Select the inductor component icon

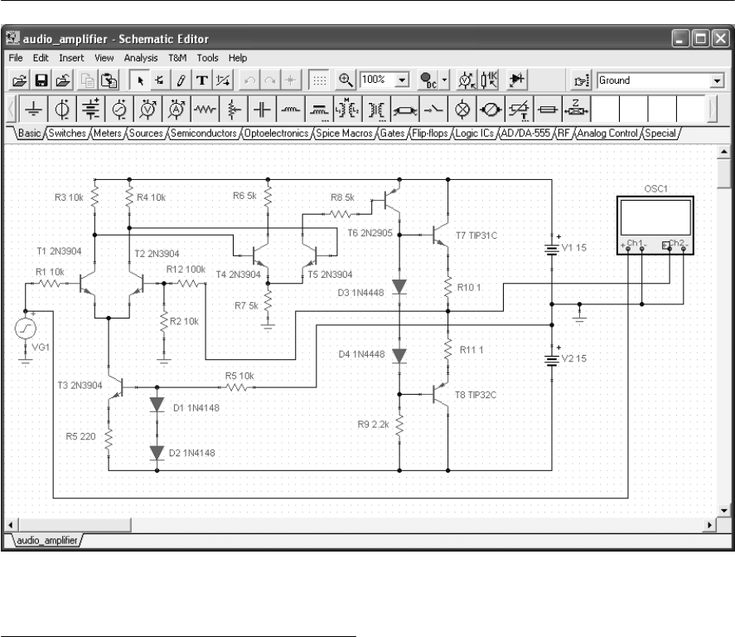[291, 109]
